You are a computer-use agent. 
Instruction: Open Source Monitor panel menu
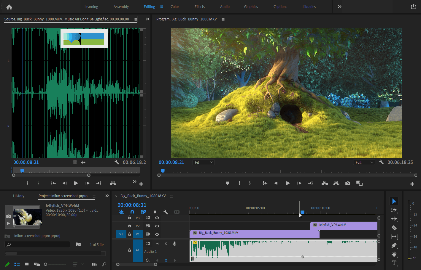pyautogui.click(x=136, y=19)
